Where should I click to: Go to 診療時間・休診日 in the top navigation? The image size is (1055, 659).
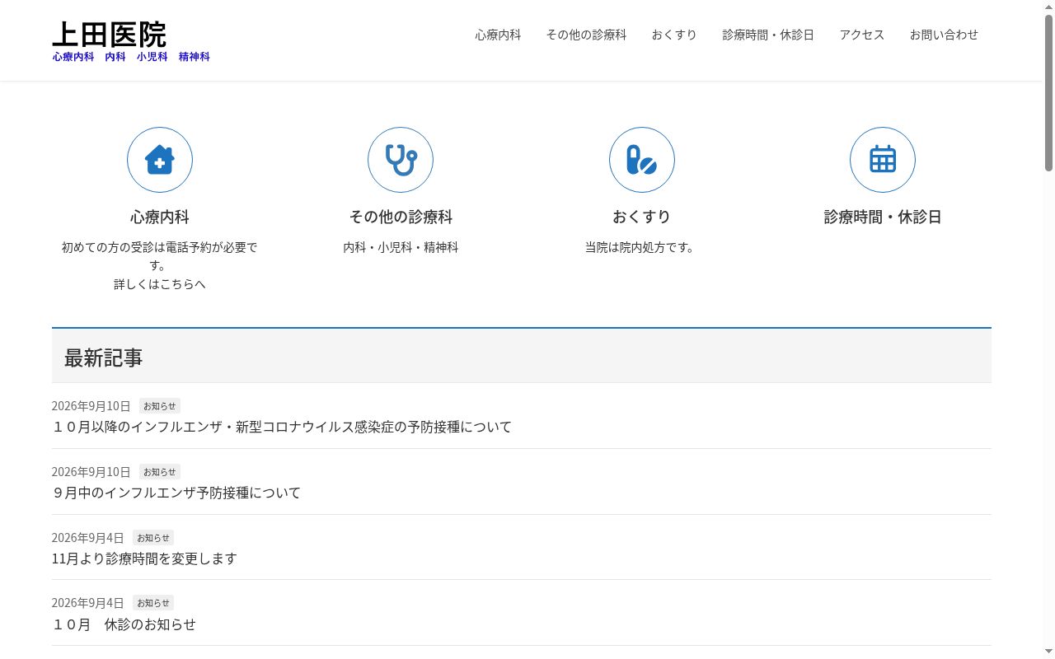(768, 35)
